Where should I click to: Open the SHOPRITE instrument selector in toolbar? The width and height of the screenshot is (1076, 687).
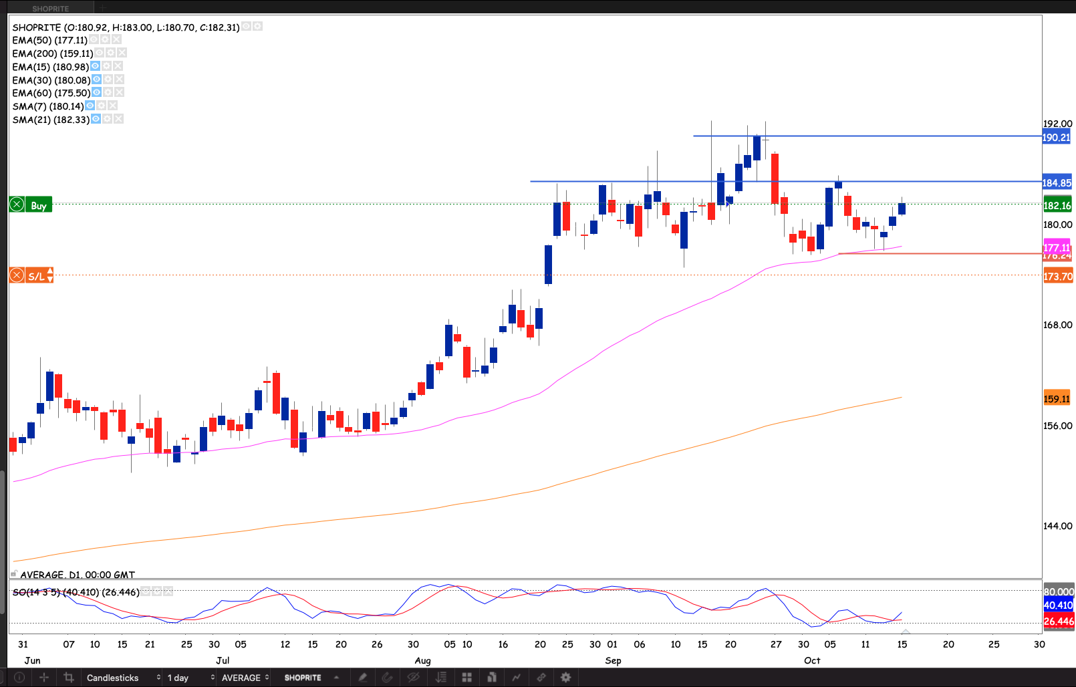pyautogui.click(x=311, y=678)
